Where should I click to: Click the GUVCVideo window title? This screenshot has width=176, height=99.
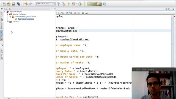pyautogui.click(x=148, y=70)
